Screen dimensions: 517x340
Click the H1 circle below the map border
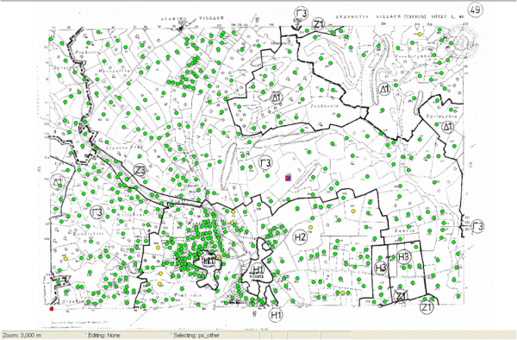tap(276, 315)
